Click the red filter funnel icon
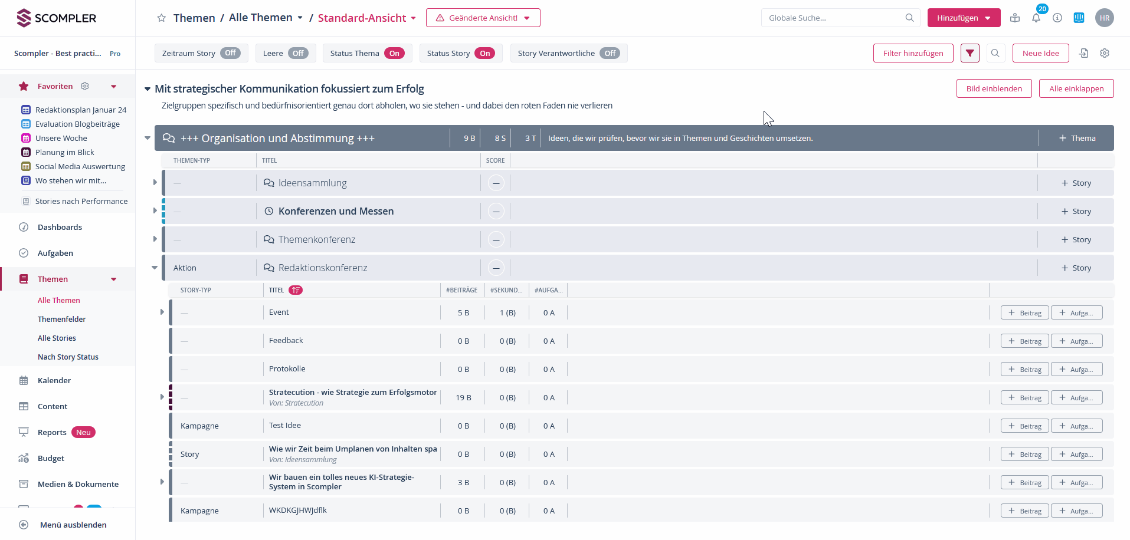 pyautogui.click(x=969, y=53)
